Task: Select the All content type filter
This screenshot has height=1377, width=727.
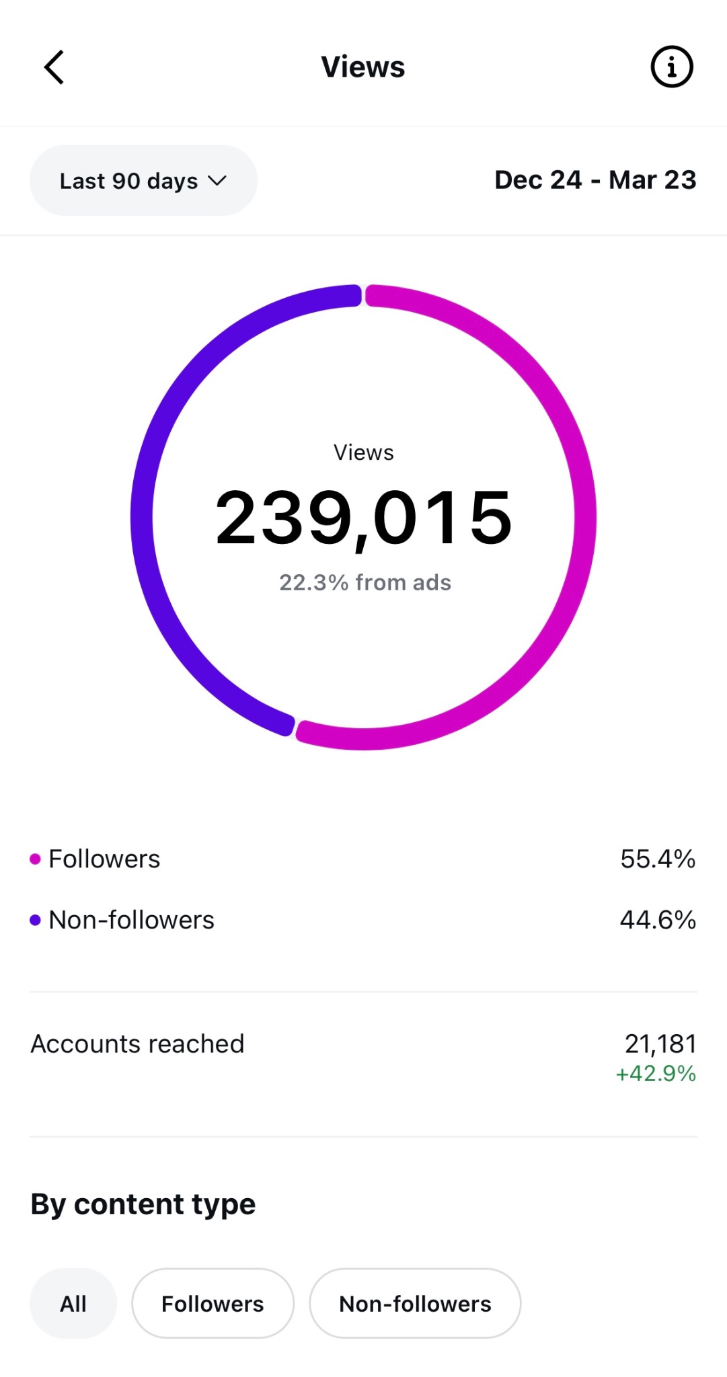Action: (x=73, y=1304)
